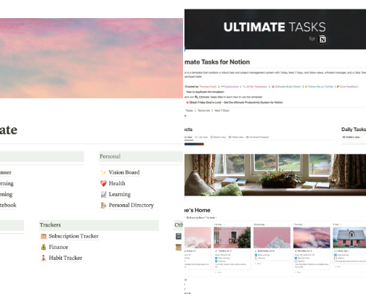This screenshot has height=294, width=366.
Task: Open Group by Day of The Week dropdown
Action: point(201,217)
